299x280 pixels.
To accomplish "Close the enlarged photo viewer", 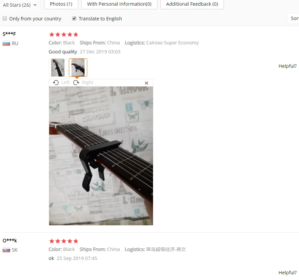I will click(x=146, y=83).
